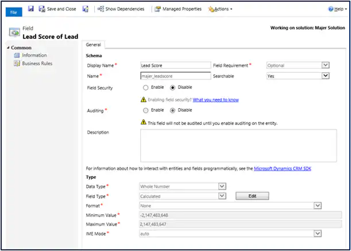
Task: Click the Save and New icon
Action: point(86,9)
